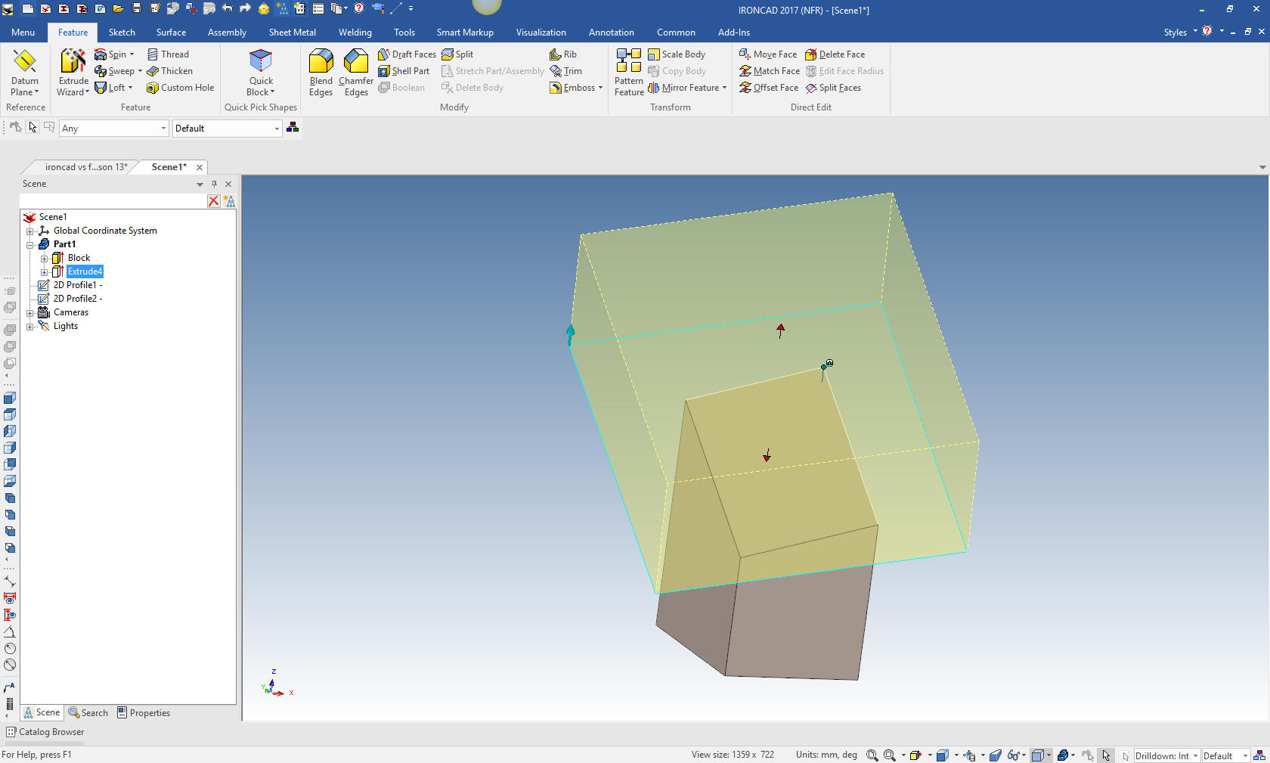Select Split Faces tool

(833, 88)
